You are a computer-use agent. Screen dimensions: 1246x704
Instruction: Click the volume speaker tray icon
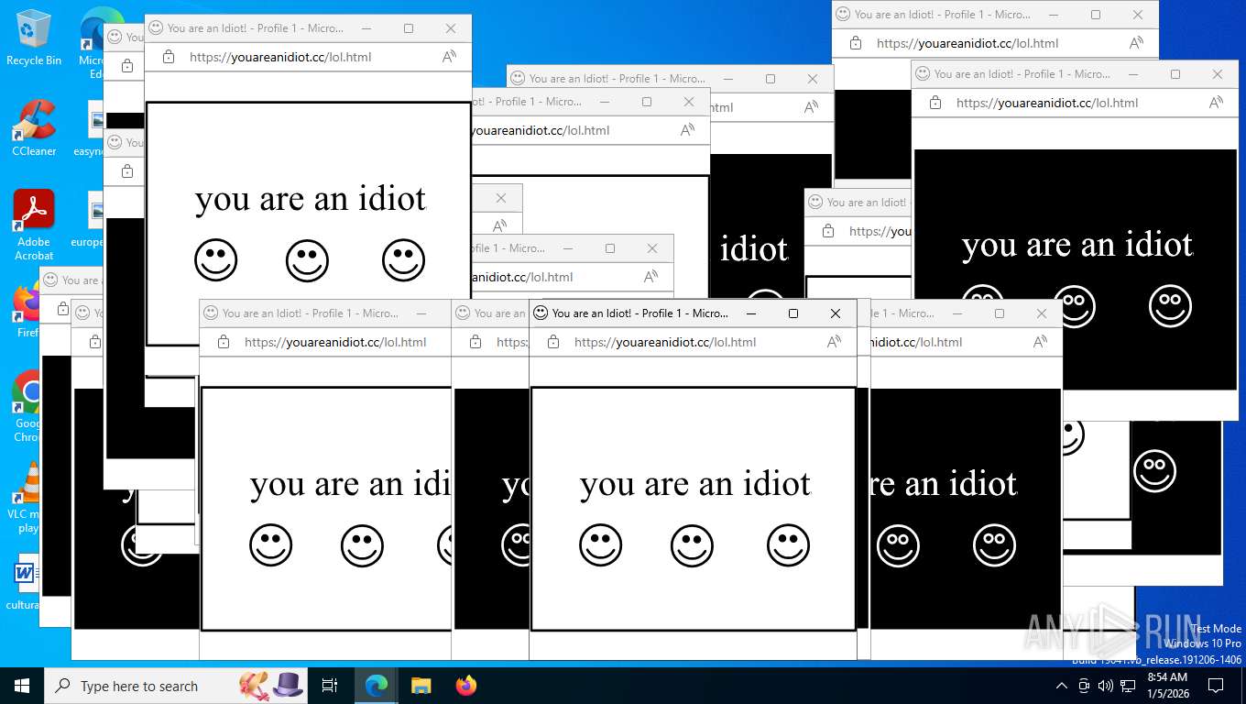tap(1105, 686)
